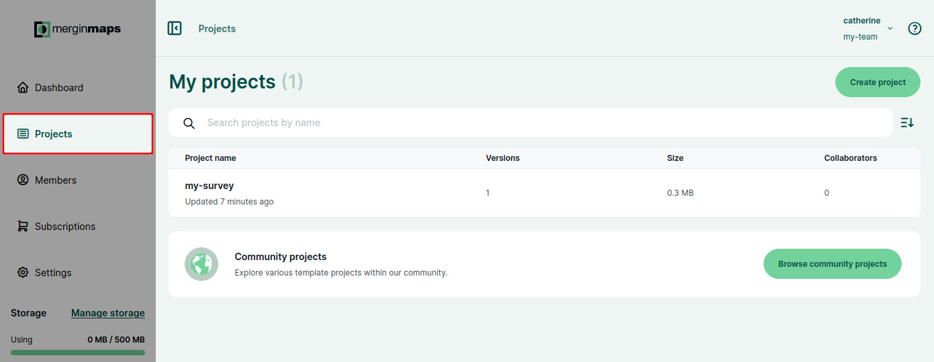Click the 'Using' storage label
Viewport: 934px width, 362px height.
21,340
